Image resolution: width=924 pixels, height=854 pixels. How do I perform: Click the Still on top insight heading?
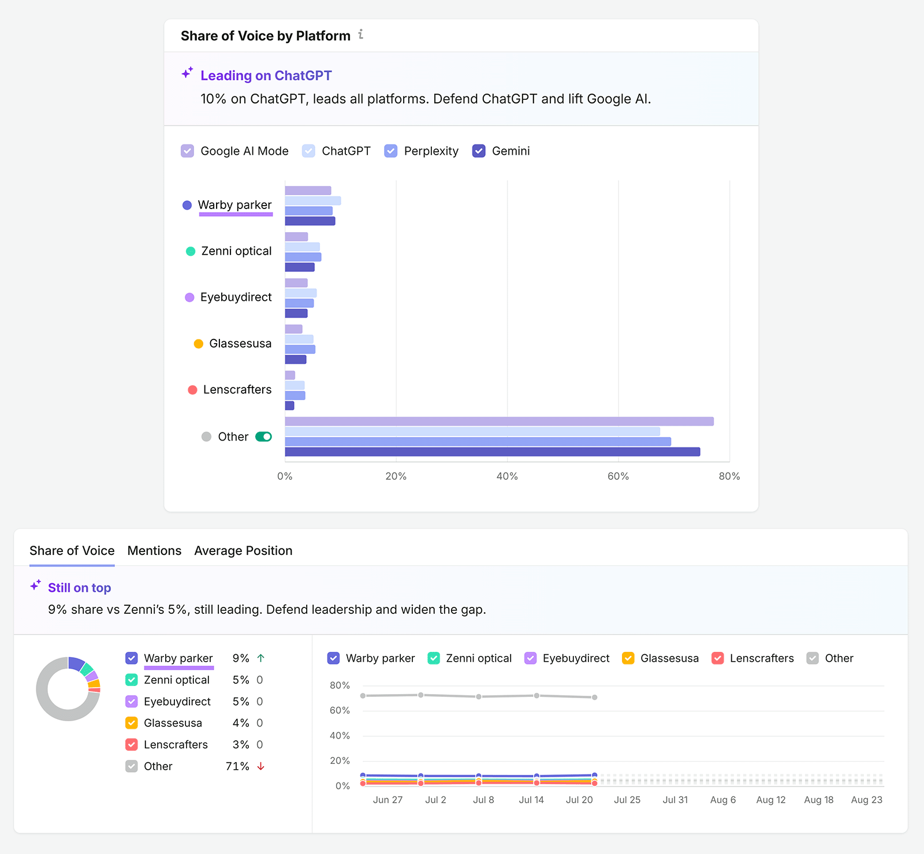pyautogui.click(x=80, y=588)
